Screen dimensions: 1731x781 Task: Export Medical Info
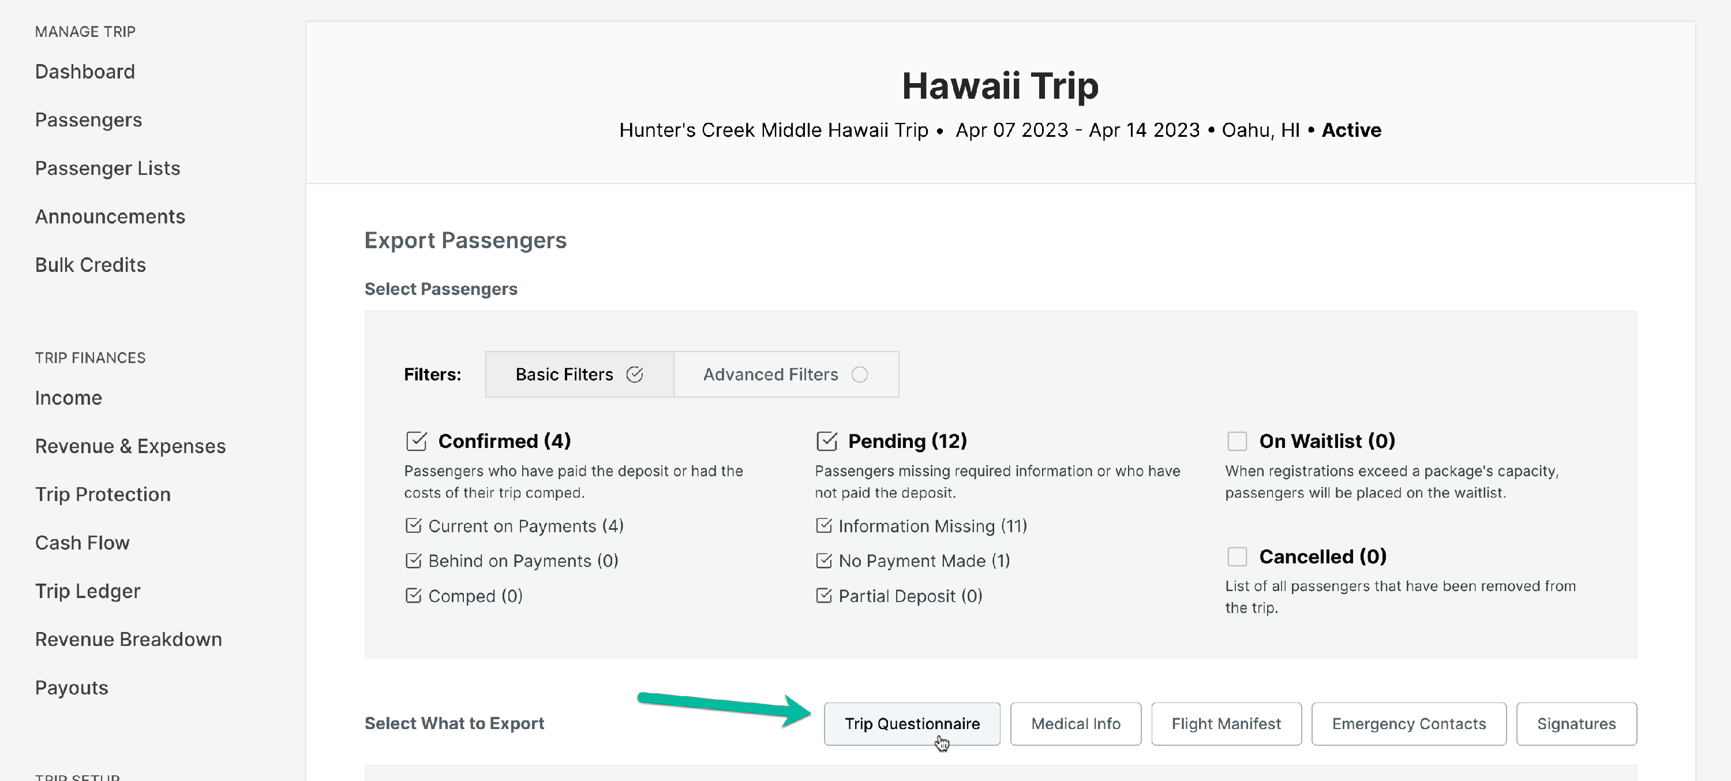[1075, 724]
